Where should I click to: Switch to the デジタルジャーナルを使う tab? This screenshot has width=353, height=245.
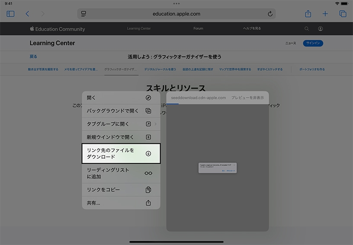160,69
